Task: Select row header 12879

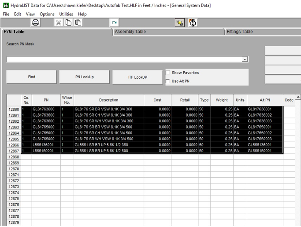Action: (14, 222)
